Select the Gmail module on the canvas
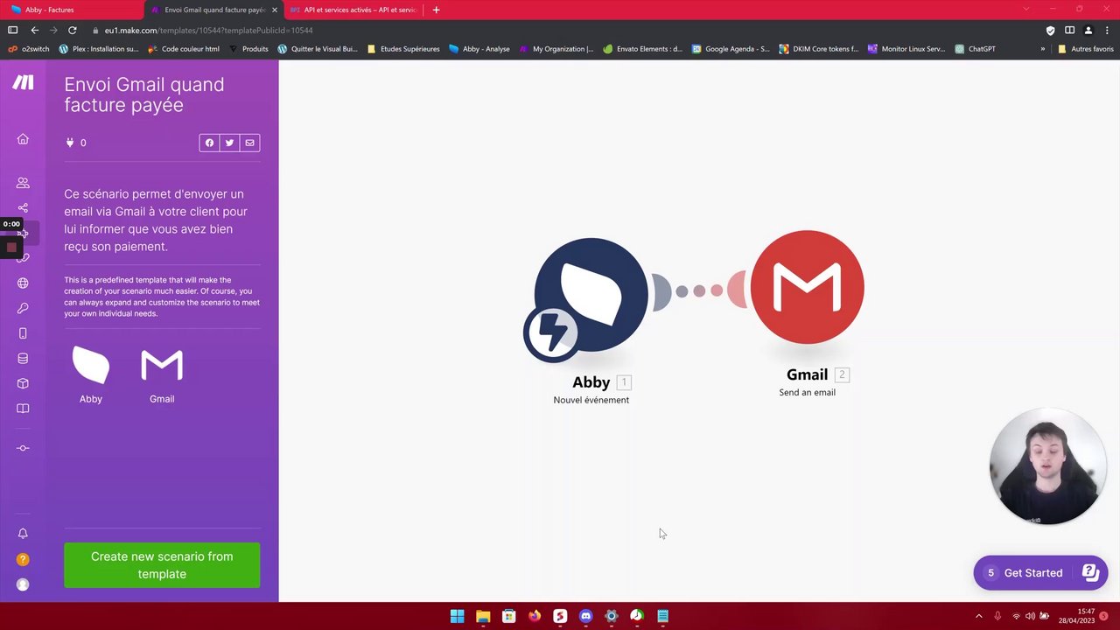Screen dimensions: 1120x630 tap(807, 287)
